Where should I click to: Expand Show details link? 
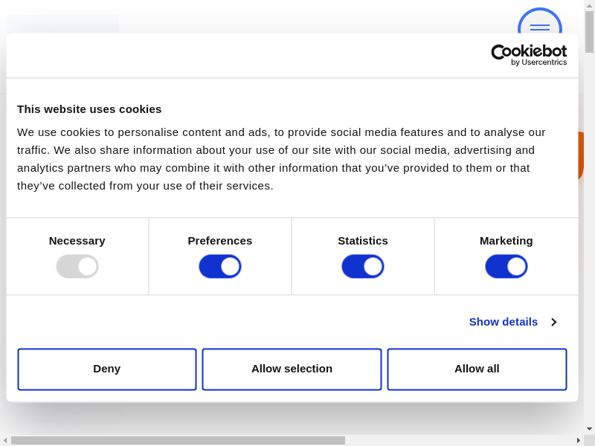[503, 322]
